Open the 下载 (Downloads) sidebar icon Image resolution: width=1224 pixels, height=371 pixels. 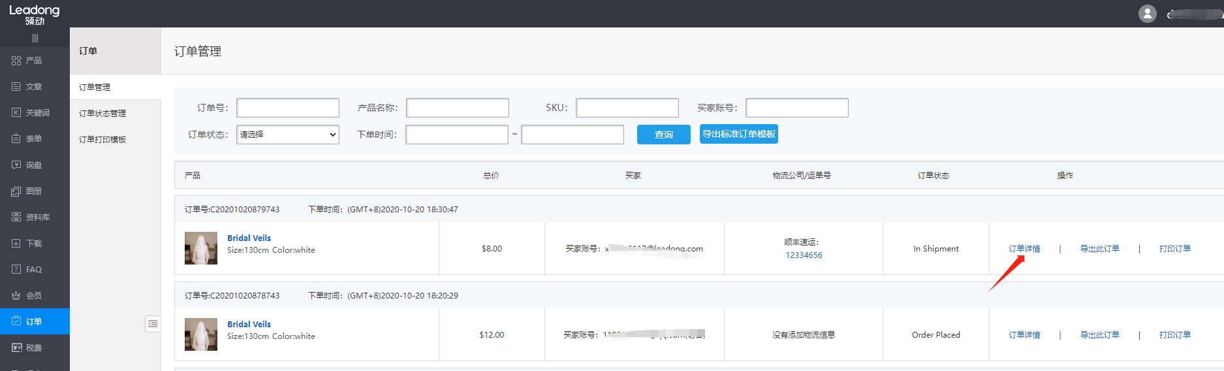16,244
